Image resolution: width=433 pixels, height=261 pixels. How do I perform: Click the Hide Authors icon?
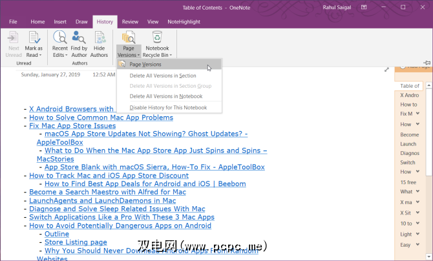click(x=99, y=37)
